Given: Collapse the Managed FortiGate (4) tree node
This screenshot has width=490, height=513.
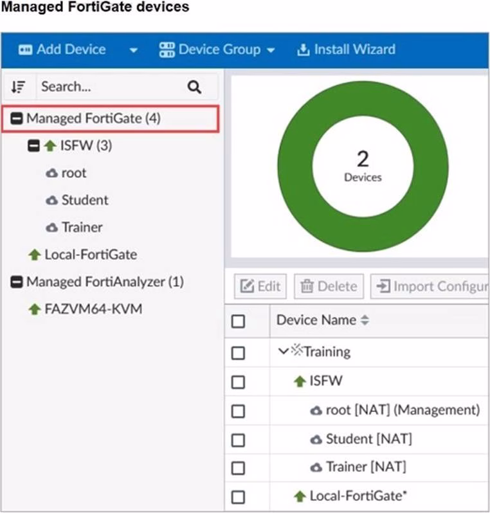Looking at the screenshot, I should click(x=17, y=119).
